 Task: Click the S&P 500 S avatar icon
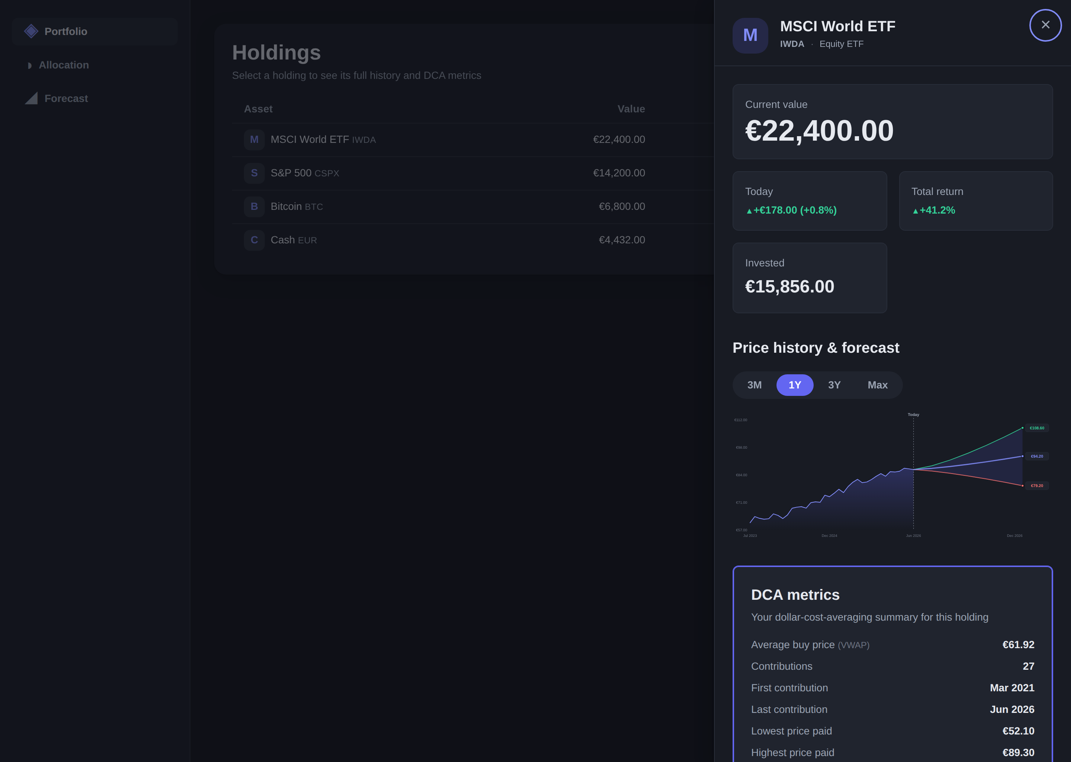click(x=254, y=173)
